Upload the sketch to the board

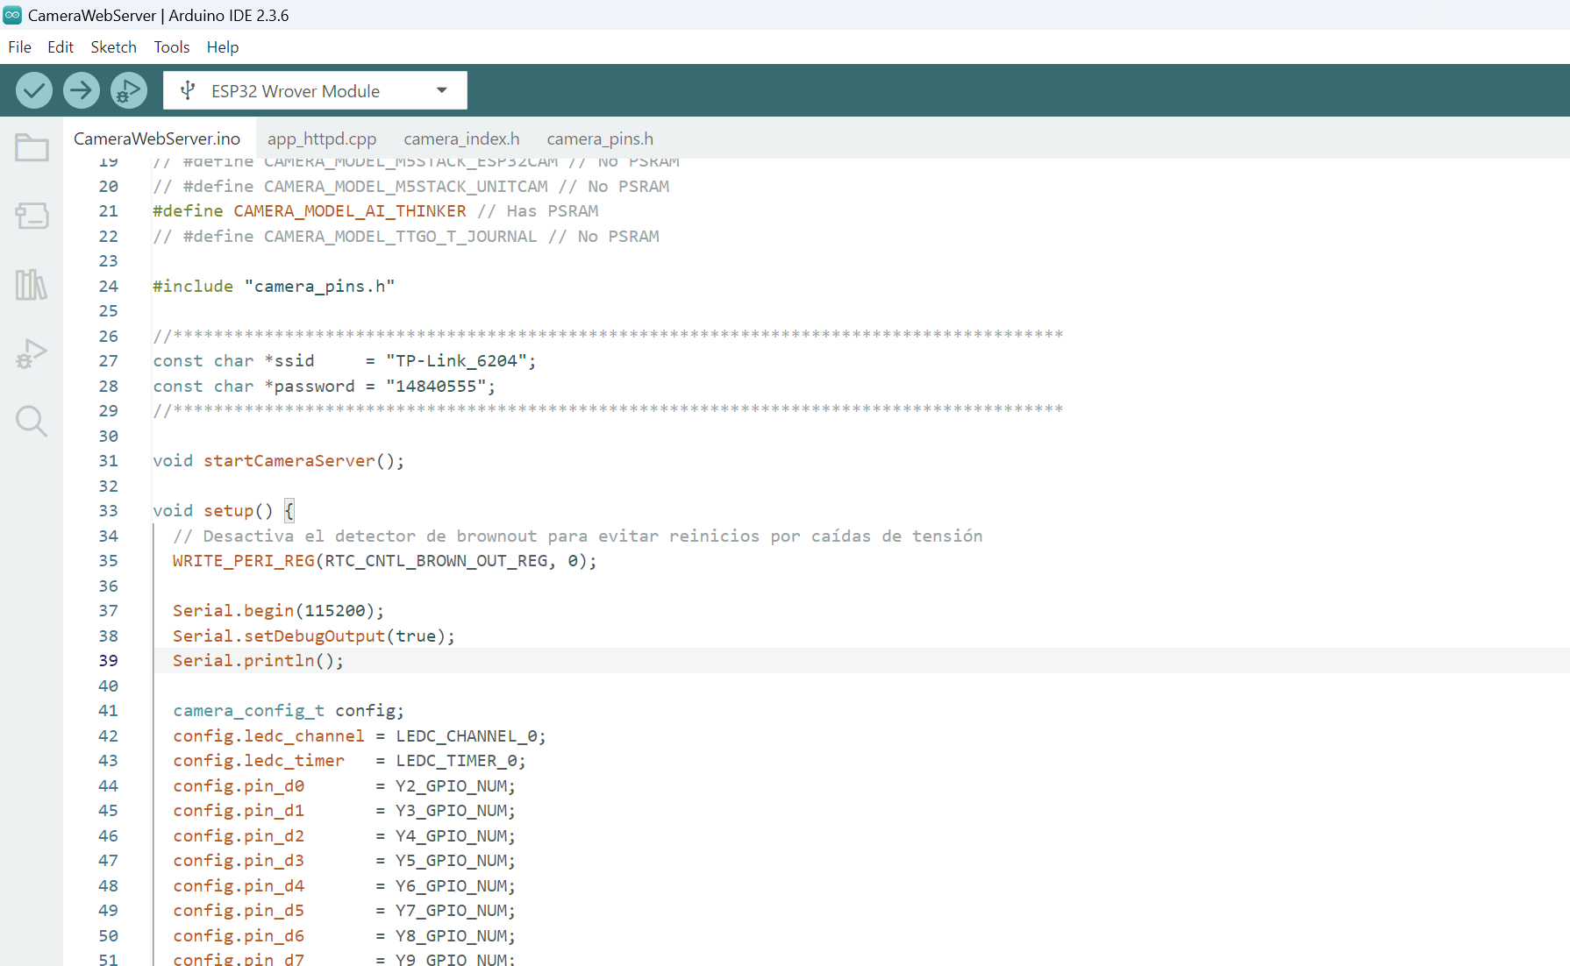coord(81,89)
